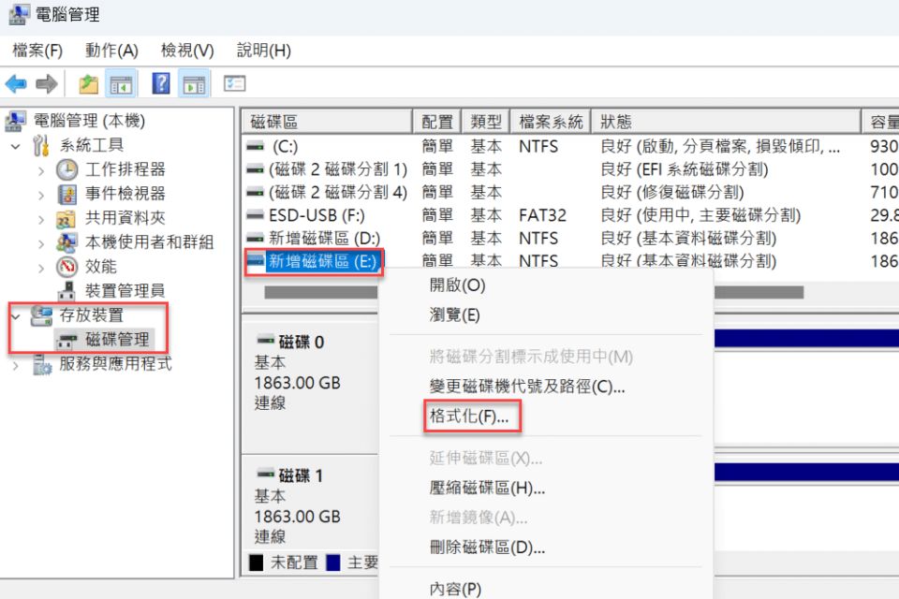Click the 磁碟 1 blue partition bar
The height and width of the screenshot is (599, 899).
pyautogui.click(x=806, y=472)
